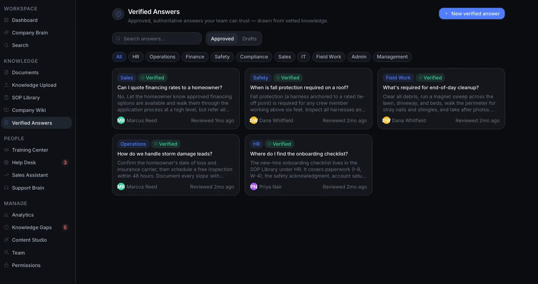
Task: Click the Knowledge Upload icon
Action: click(x=6, y=85)
